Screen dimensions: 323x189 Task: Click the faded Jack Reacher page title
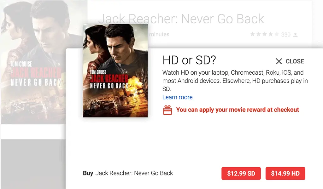coord(181,19)
